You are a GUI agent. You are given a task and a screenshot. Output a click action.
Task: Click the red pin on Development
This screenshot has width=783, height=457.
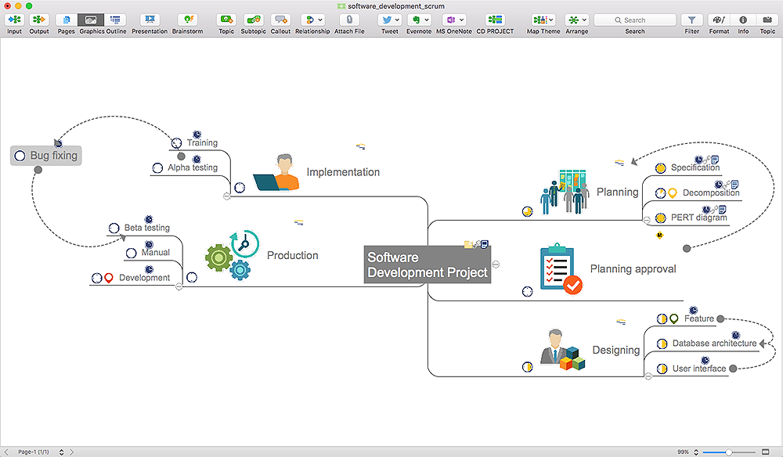[x=108, y=278]
